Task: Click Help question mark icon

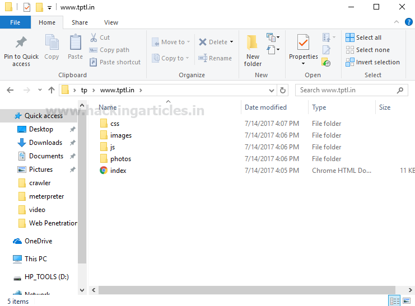Action: coord(409,22)
